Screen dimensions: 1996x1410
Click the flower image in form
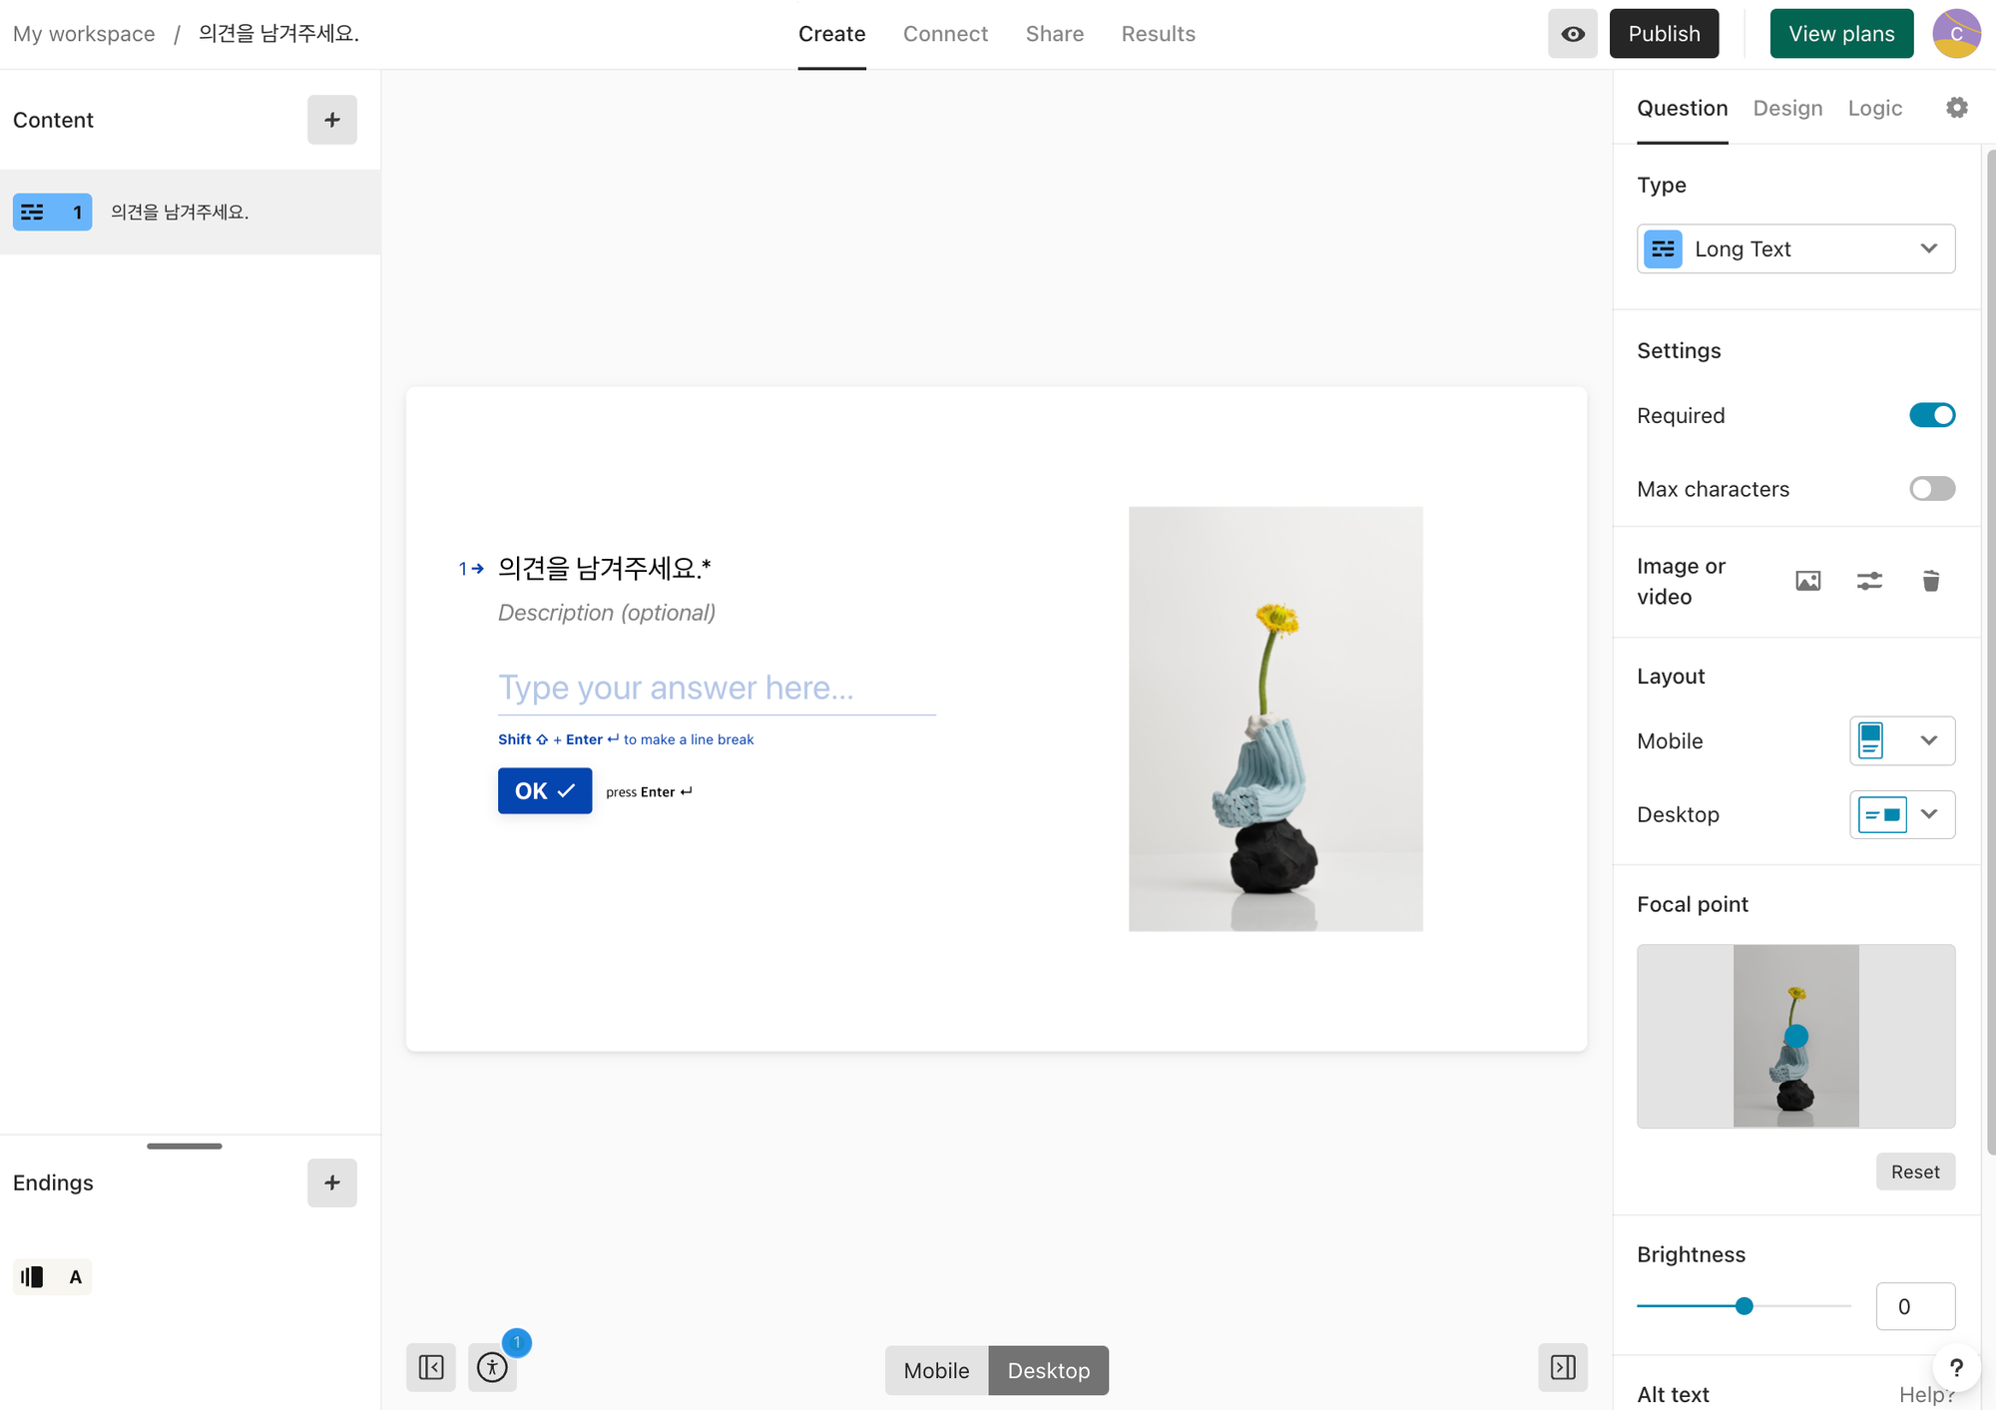1275,718
